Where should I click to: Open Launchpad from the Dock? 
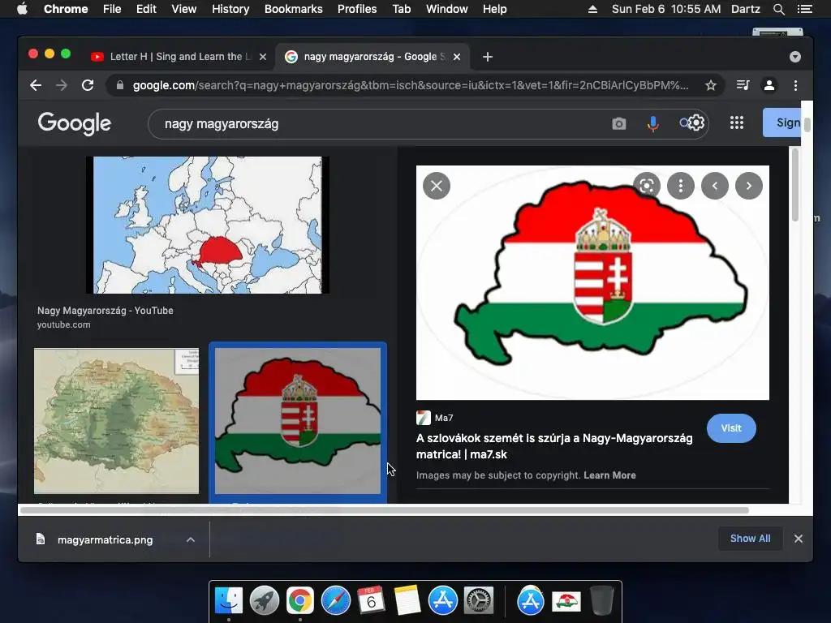click(x=265, y=600)
